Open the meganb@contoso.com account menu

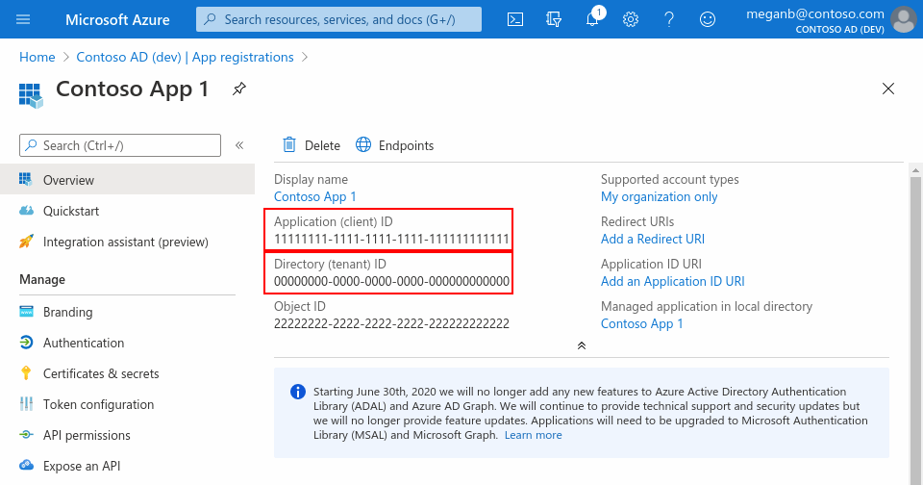point(831,20)
